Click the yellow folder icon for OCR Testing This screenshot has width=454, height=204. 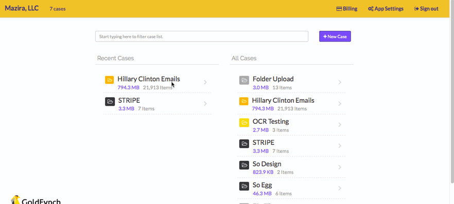pos(244,122)
